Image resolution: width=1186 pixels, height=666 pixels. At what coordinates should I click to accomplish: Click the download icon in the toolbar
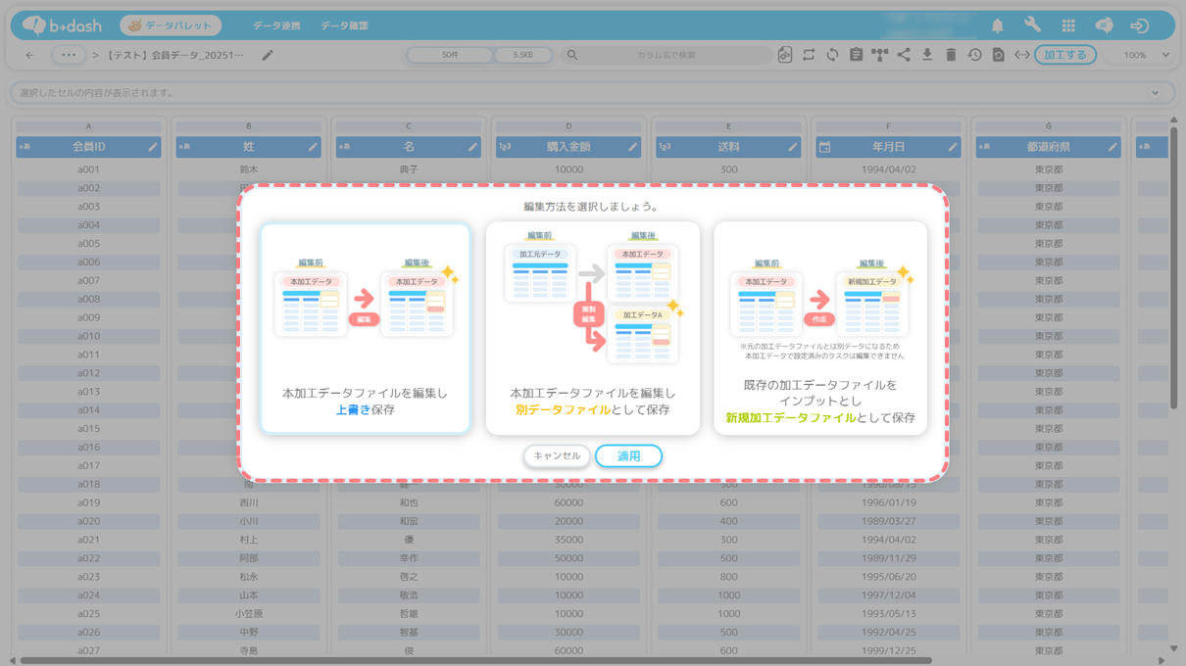click(x=927, y=55)
